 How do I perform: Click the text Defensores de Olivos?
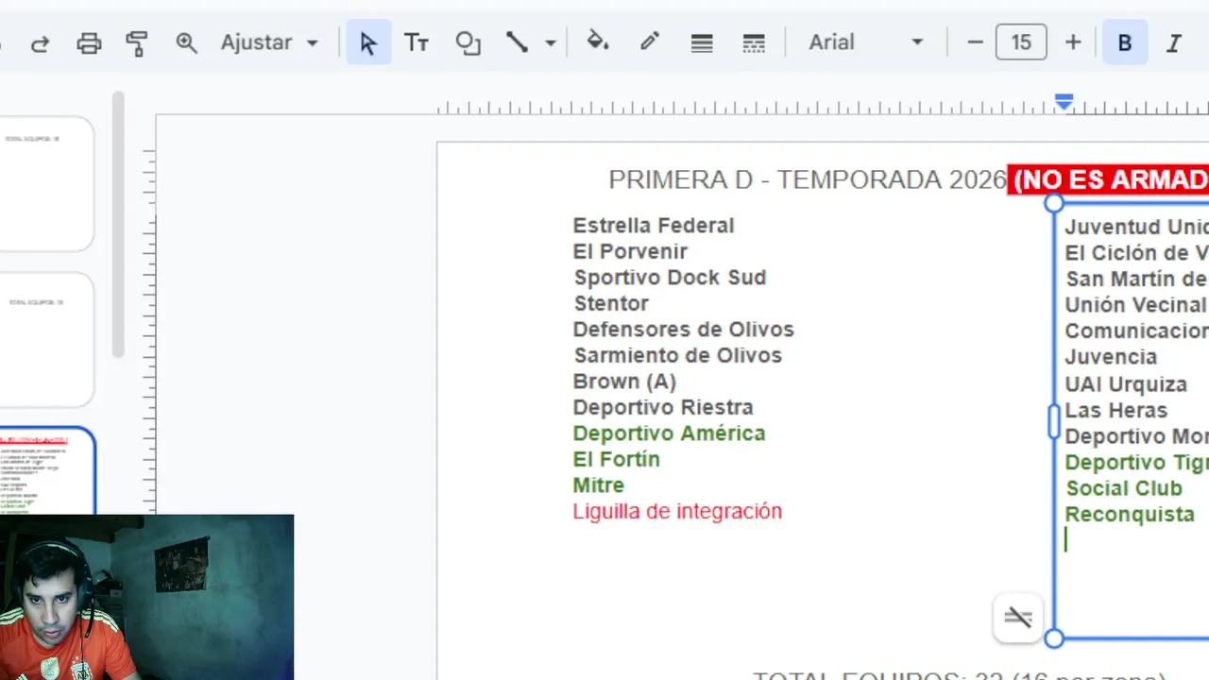[684, 330]
